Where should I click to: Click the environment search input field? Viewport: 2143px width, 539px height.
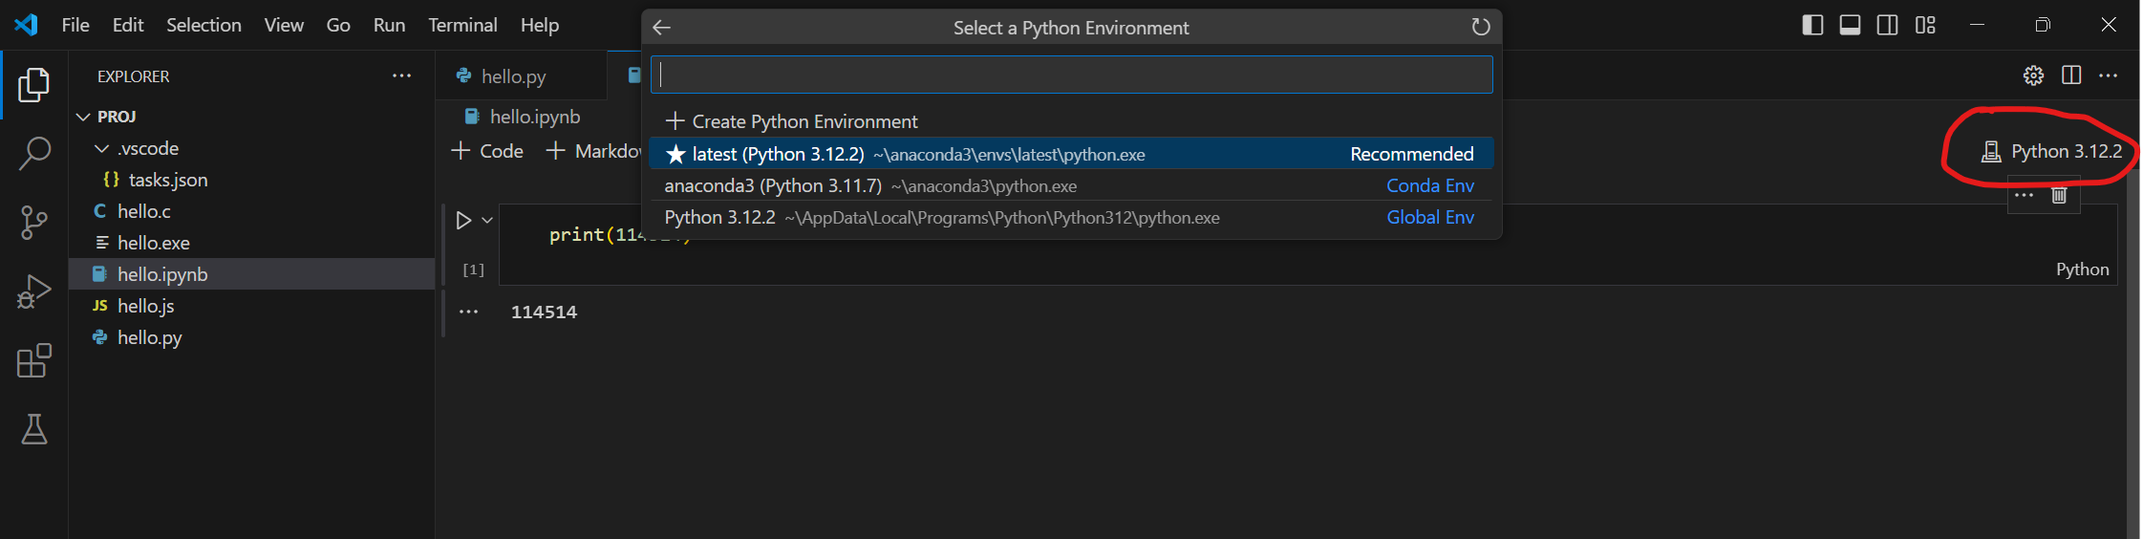click(x=1070, y=75)
